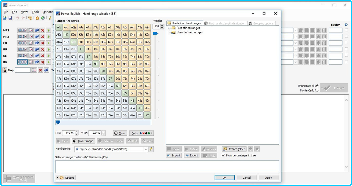Tick the checkbox at the MP2 row end
The width and height of the screenshot is (352, 186).
(346, 30)
